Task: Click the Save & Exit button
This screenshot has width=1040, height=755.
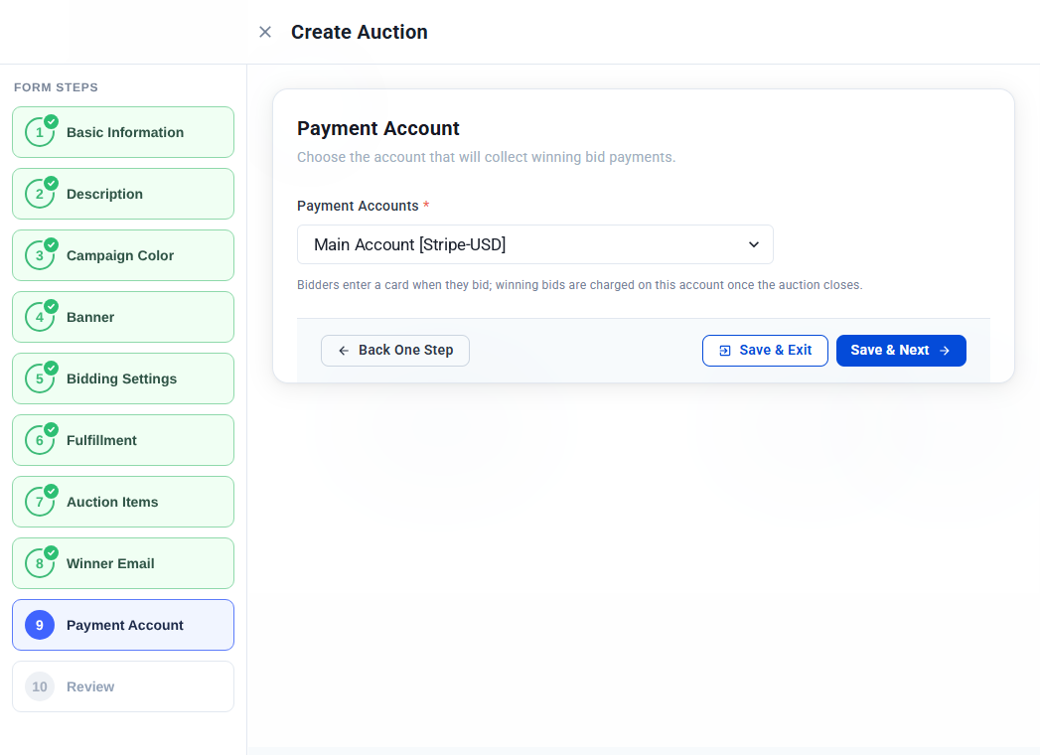Action: pos(765,351)
